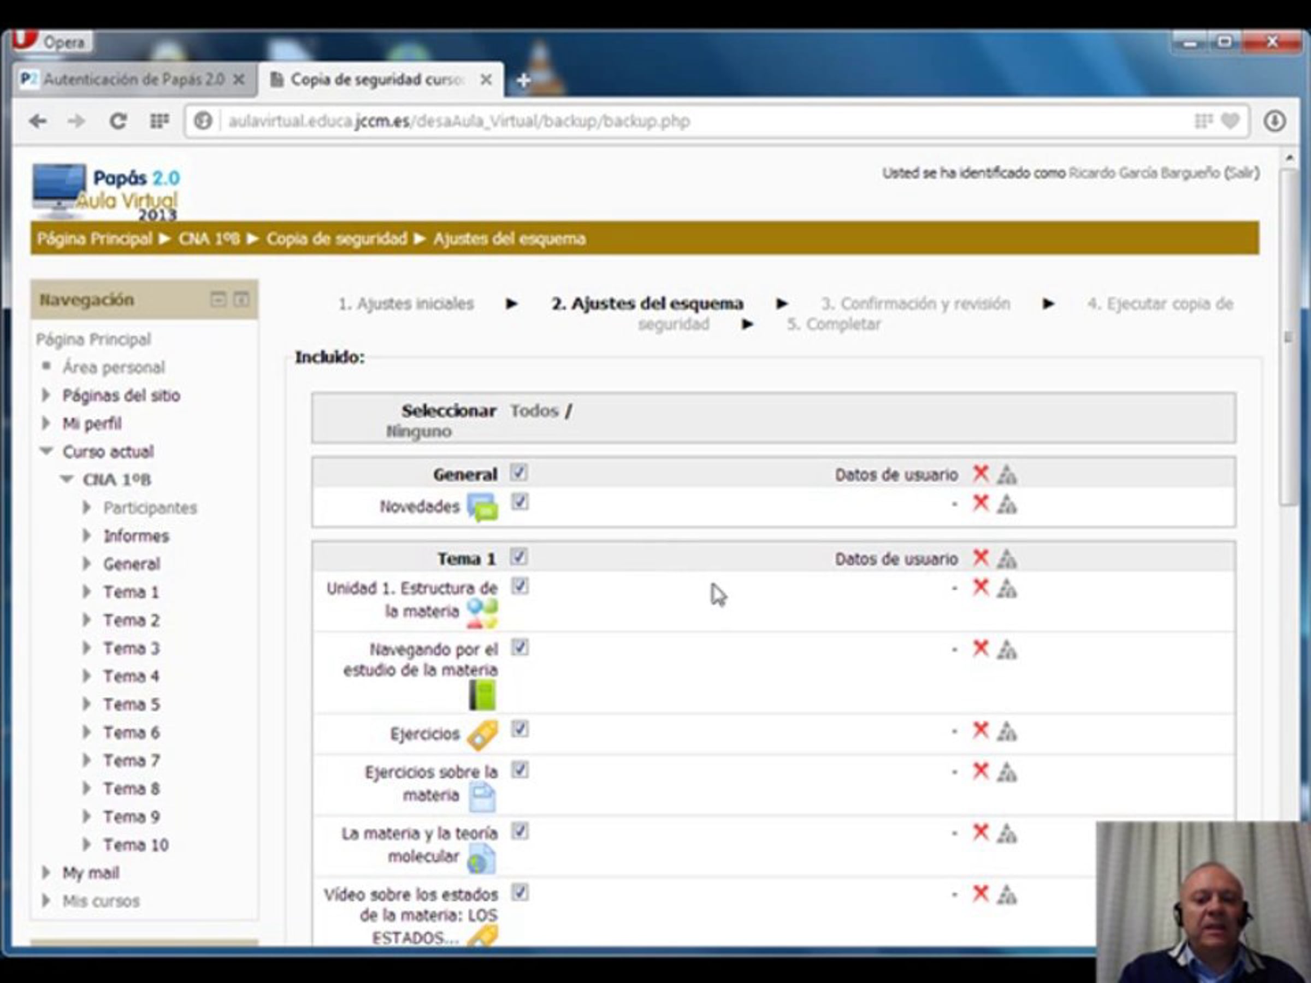The width and height of the screenshot is (1311, 983).
Task: Uncheck the General section checkbox
Action: [519, 473]
